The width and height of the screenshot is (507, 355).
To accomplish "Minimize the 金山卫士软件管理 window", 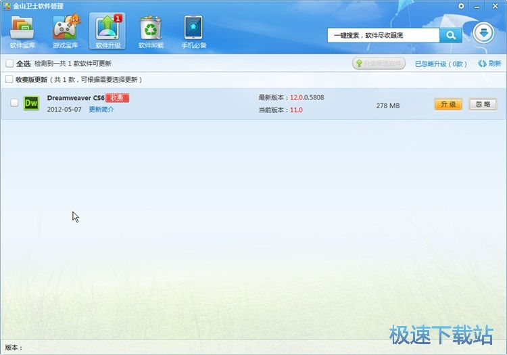I will click(477, 6).
